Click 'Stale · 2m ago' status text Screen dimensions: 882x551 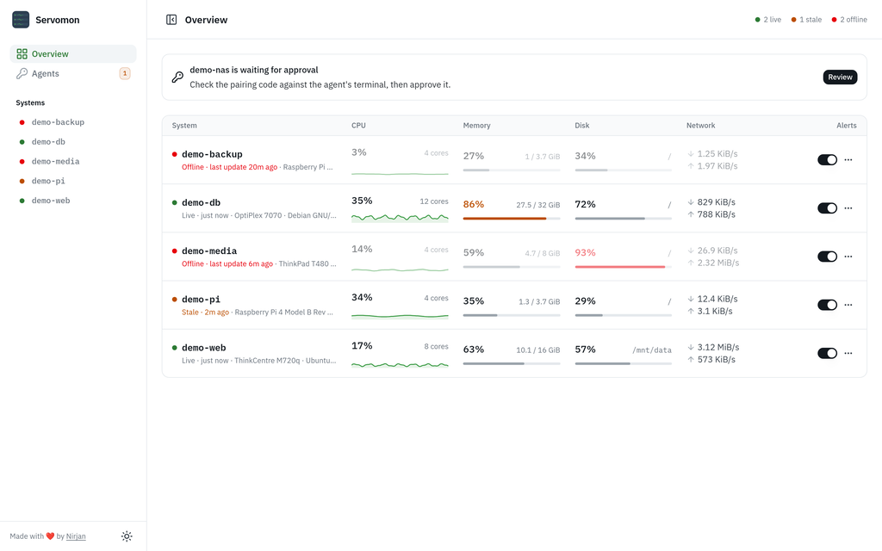coord(205,312)
